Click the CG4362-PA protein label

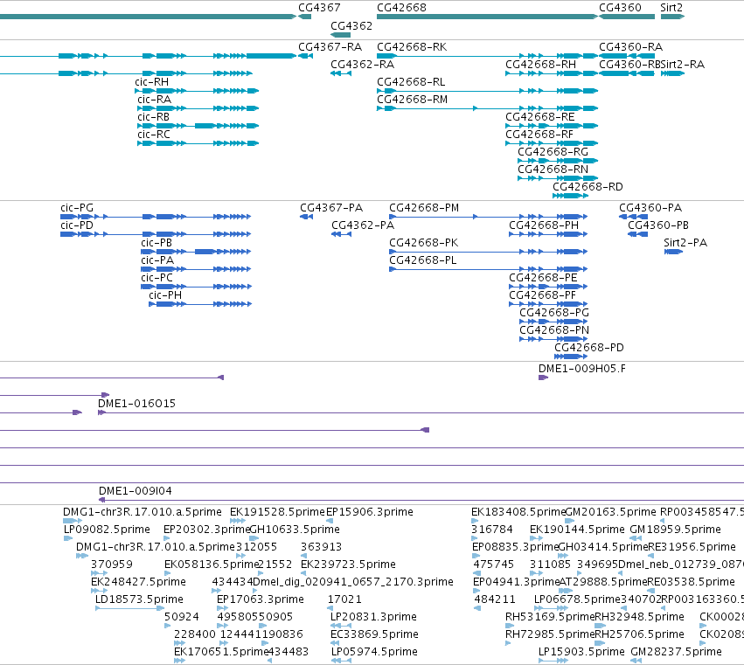[x=363, y=225]
